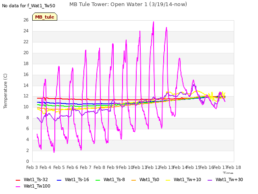
Task: Select the Wat1_Ts-32 legend label
Action: (36, 179)
